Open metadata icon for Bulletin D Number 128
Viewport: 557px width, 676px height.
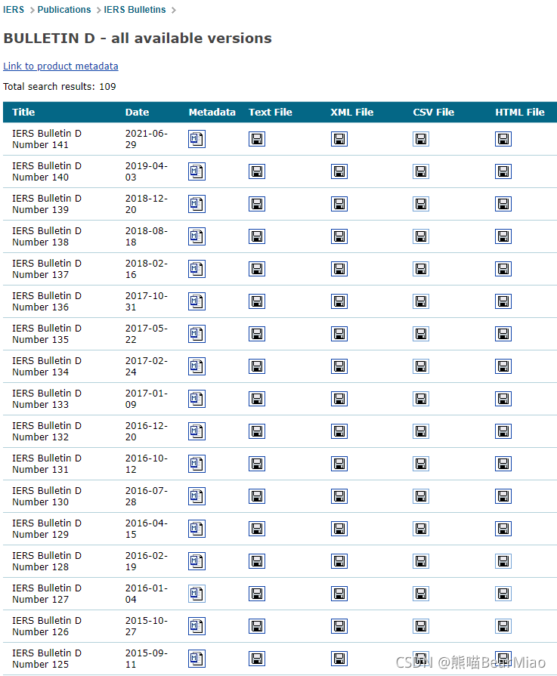[196, 561]
